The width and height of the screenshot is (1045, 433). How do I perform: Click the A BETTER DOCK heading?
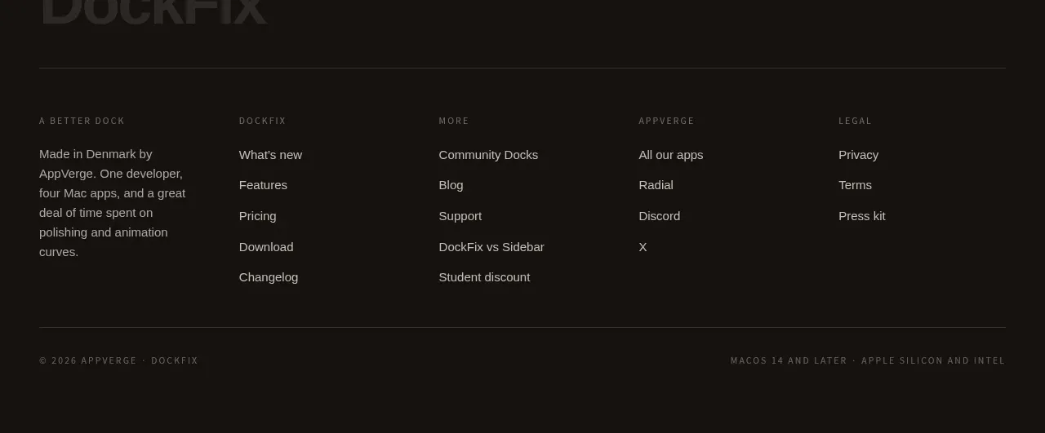pos(82,121)
